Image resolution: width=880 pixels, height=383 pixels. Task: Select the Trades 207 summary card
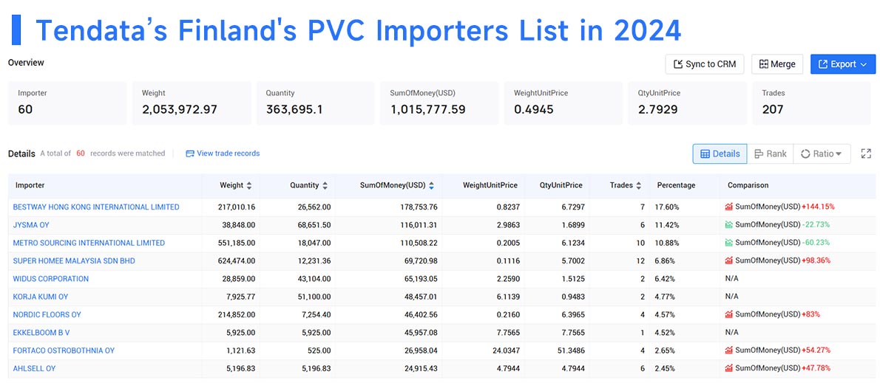pyautogui.click(x=811, y=103)
